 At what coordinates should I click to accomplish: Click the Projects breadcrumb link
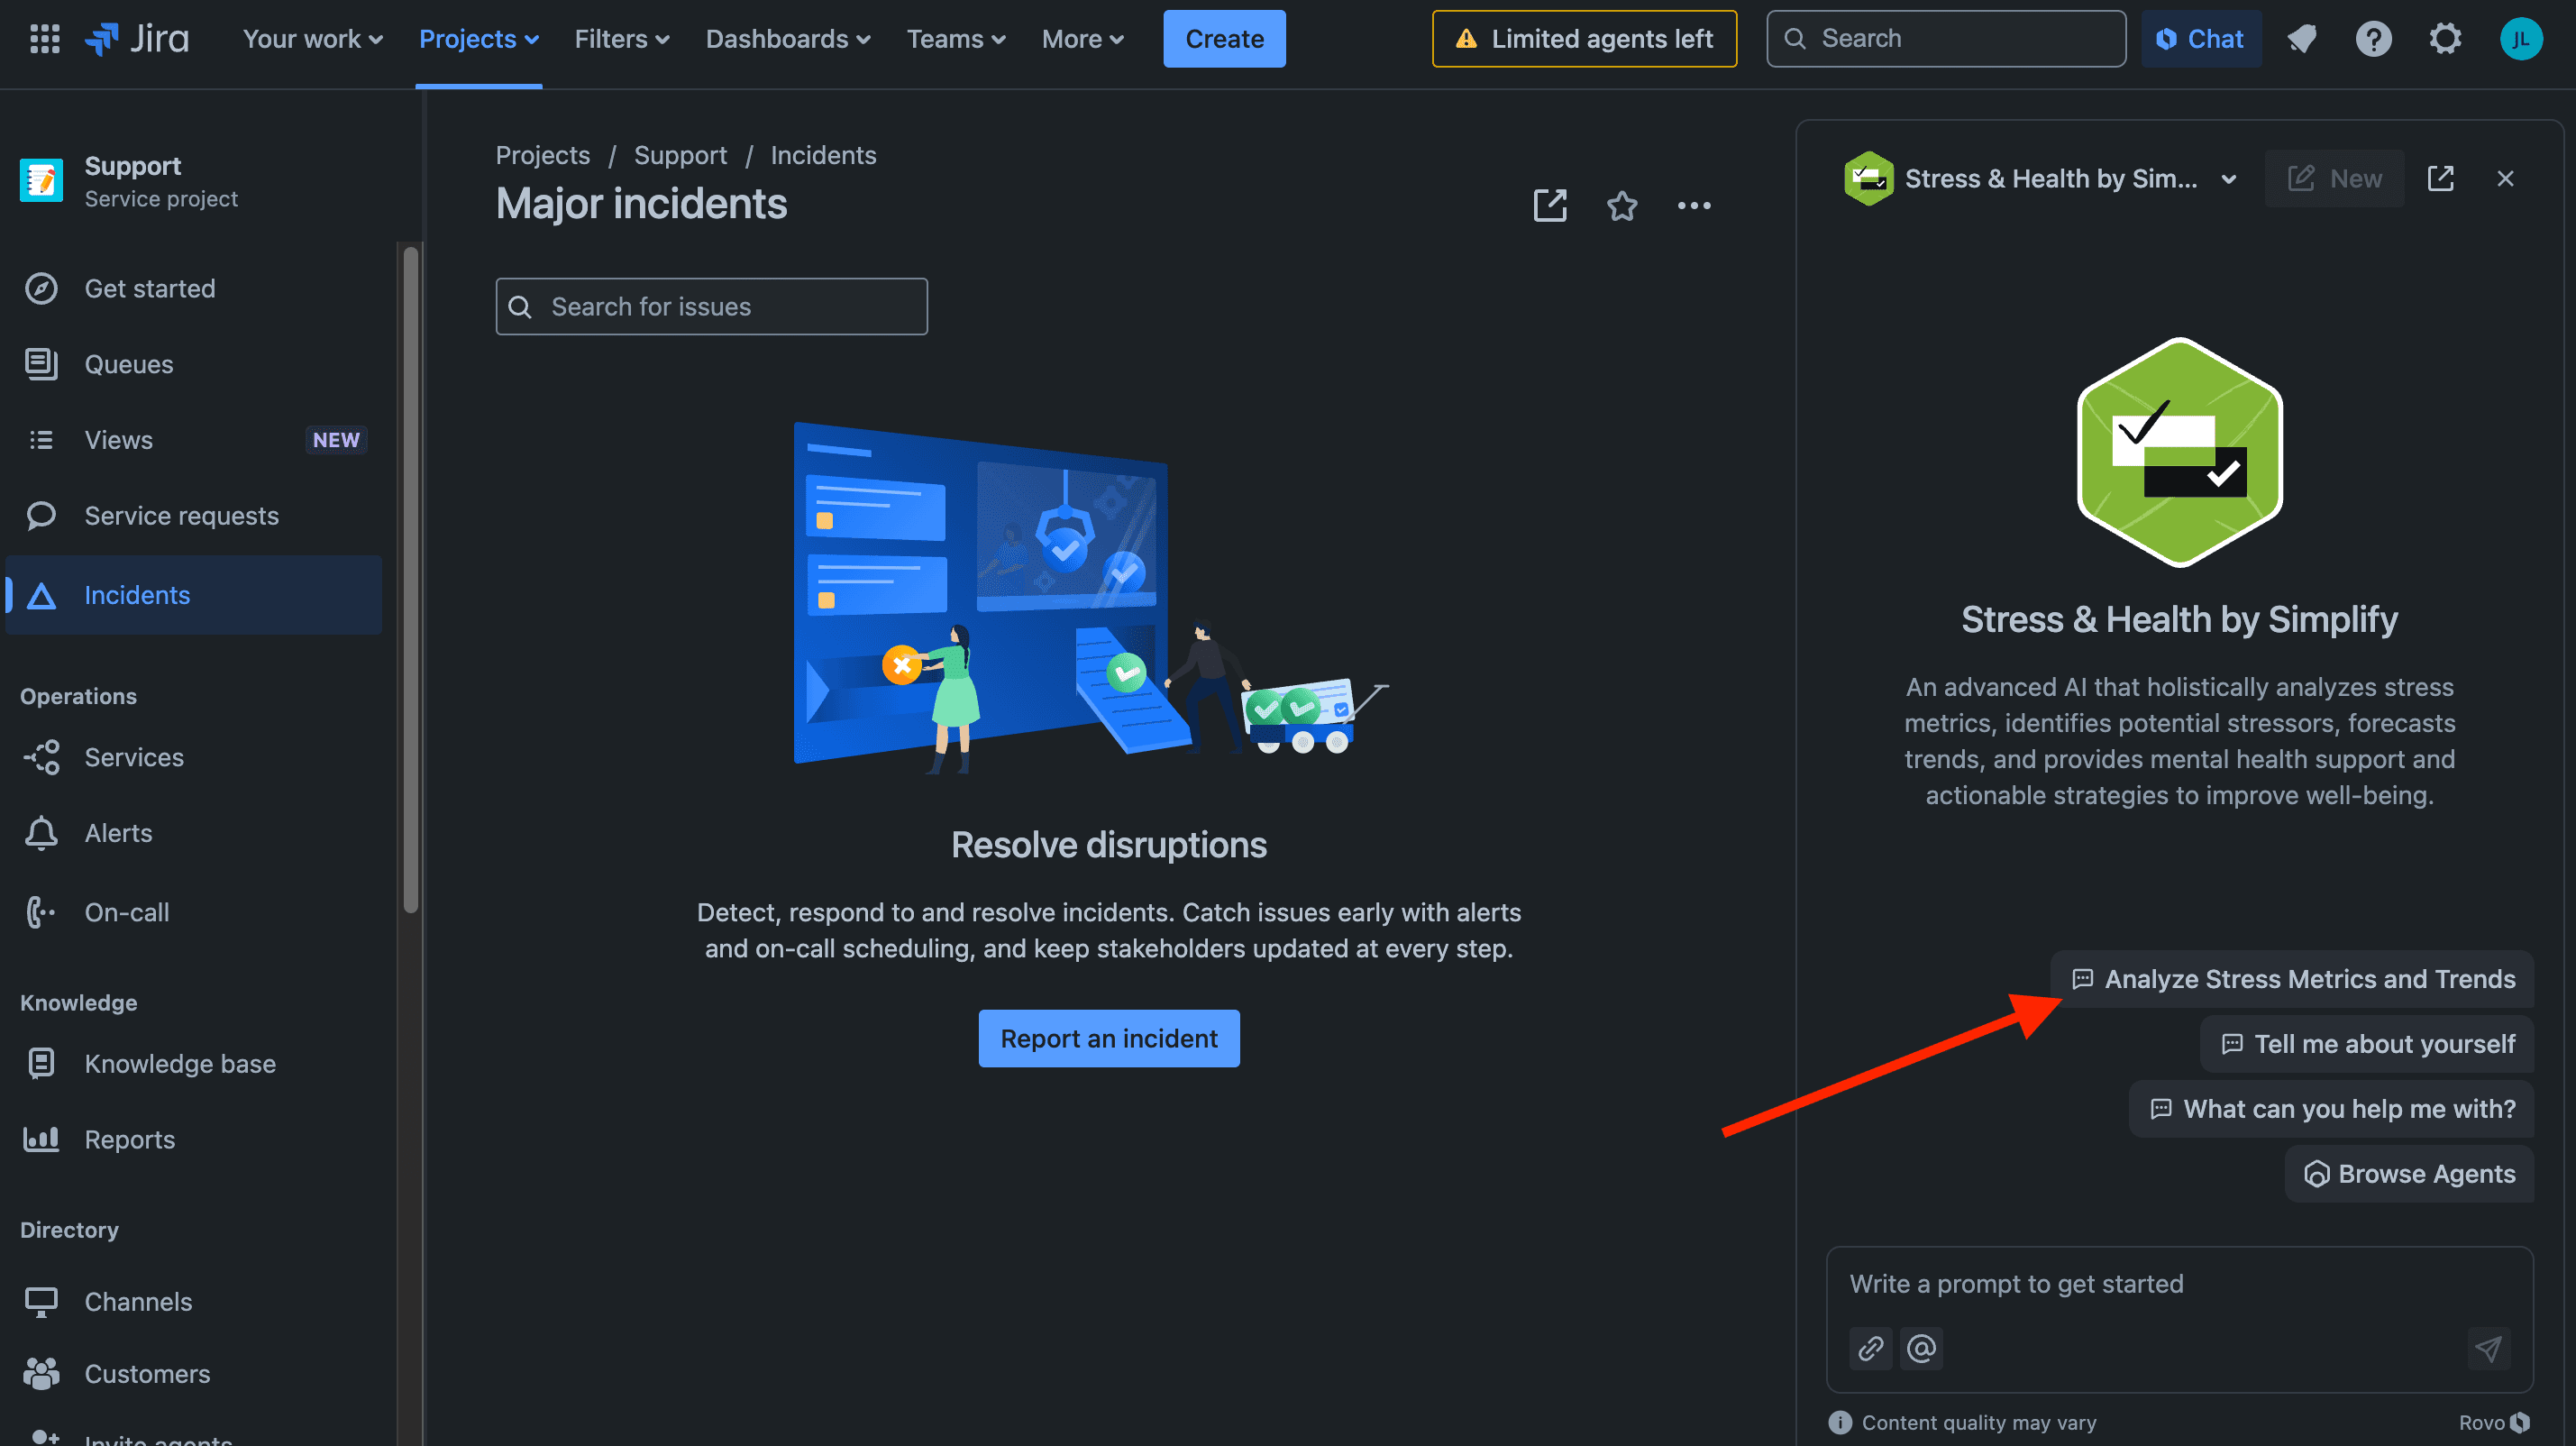[x=542, y=155]
